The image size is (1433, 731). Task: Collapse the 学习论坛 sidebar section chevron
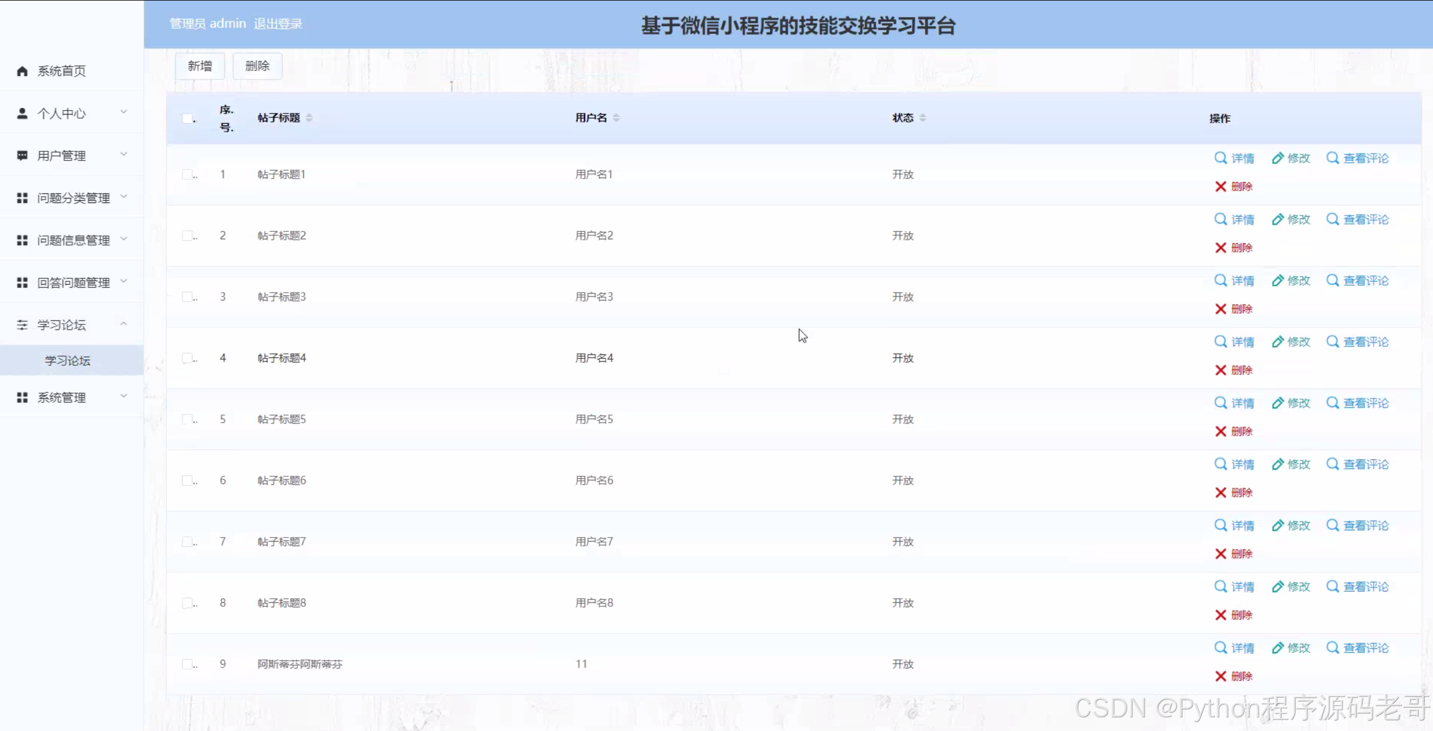(124, 324)
